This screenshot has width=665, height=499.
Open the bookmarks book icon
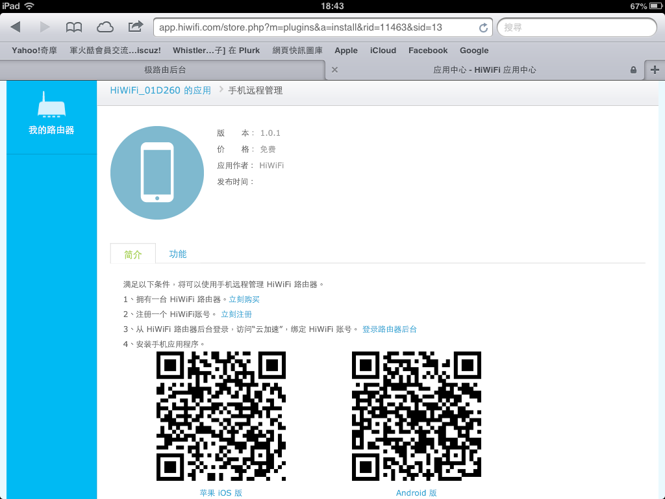(x=74, y=27)
